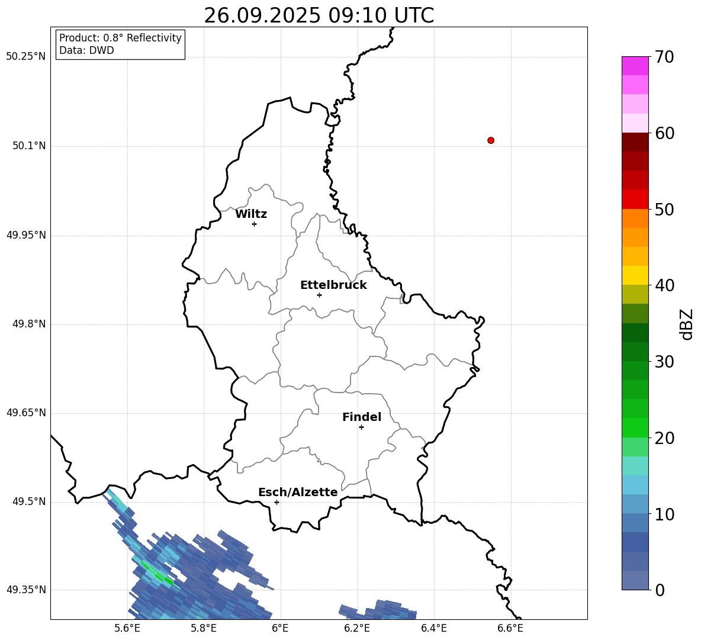This screenshot has height=640, width=701.
Task: Pick the yellow swatch just above 40 dBZ
Action: (635, 275)
